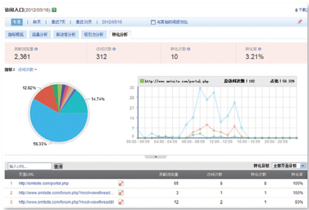This screenshot has height=210, width=309.
Task: Click the download icon at top right
Action: tap(296, 10)
